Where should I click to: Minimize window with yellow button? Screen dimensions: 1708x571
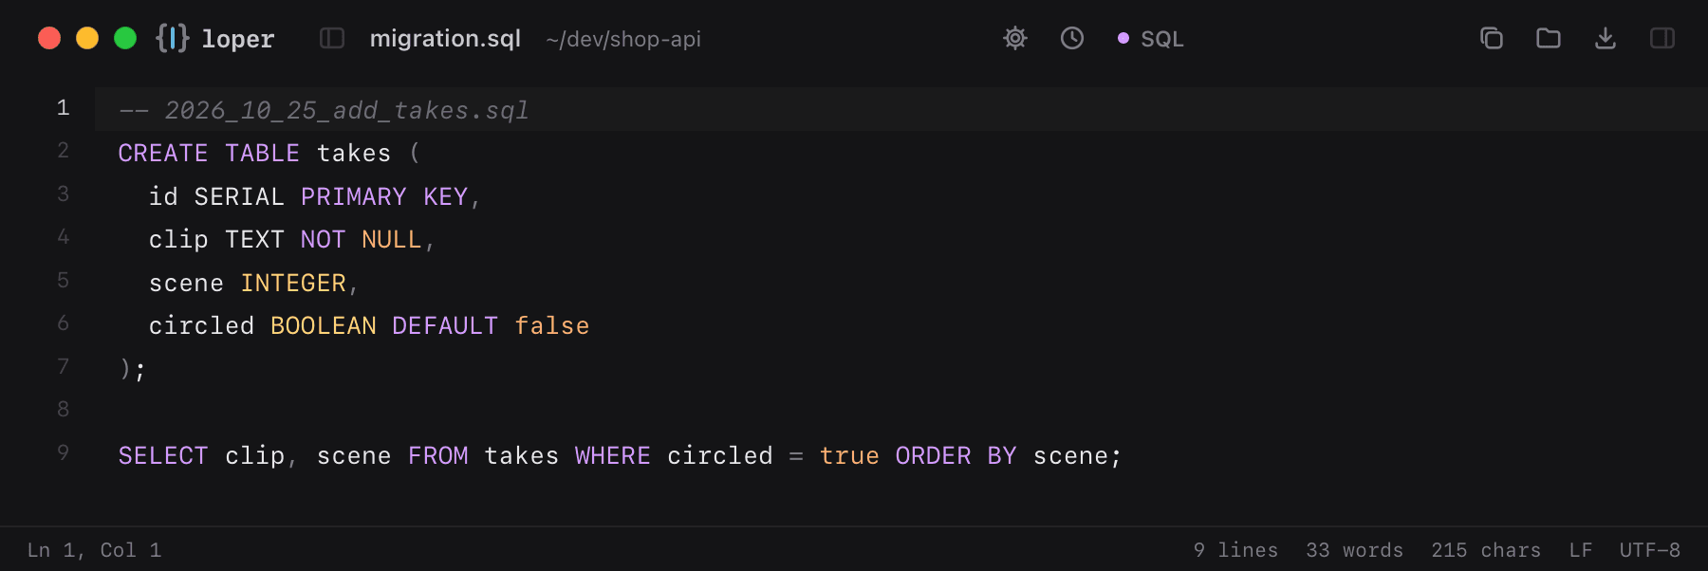[87, 38]
